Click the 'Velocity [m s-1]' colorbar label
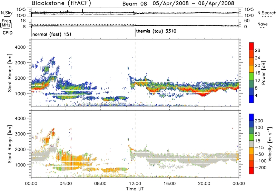 pyautogui.click(x=270, y=144)
